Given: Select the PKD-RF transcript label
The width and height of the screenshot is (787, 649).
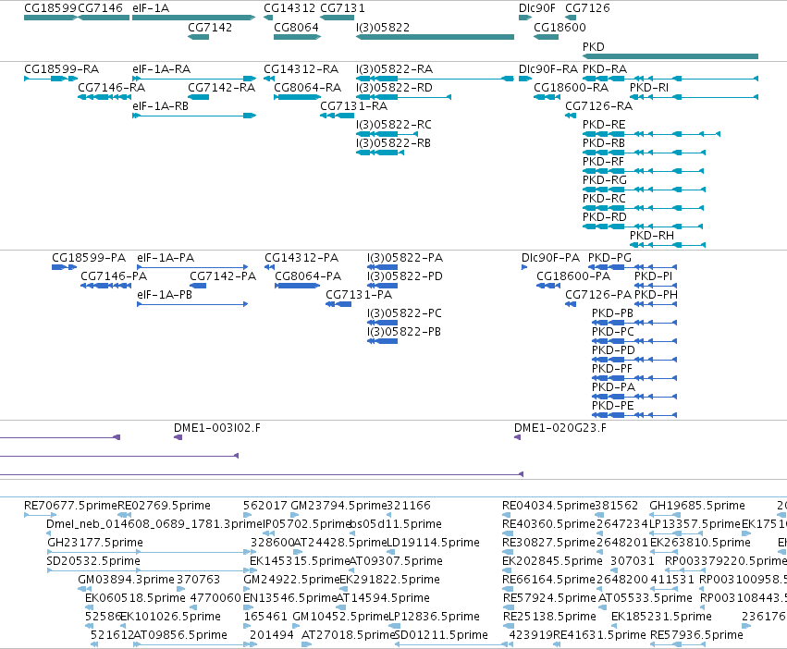Looking at the screenshot, I should (x=603, y=162).
